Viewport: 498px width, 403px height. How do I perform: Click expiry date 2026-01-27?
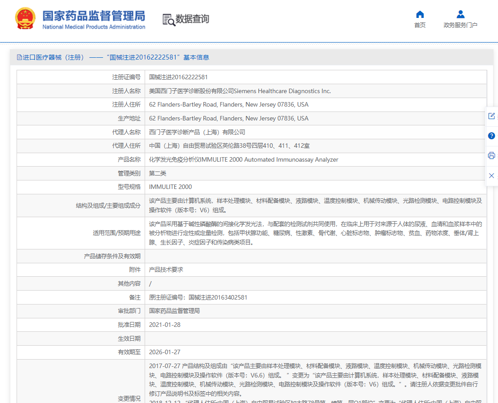164,352
